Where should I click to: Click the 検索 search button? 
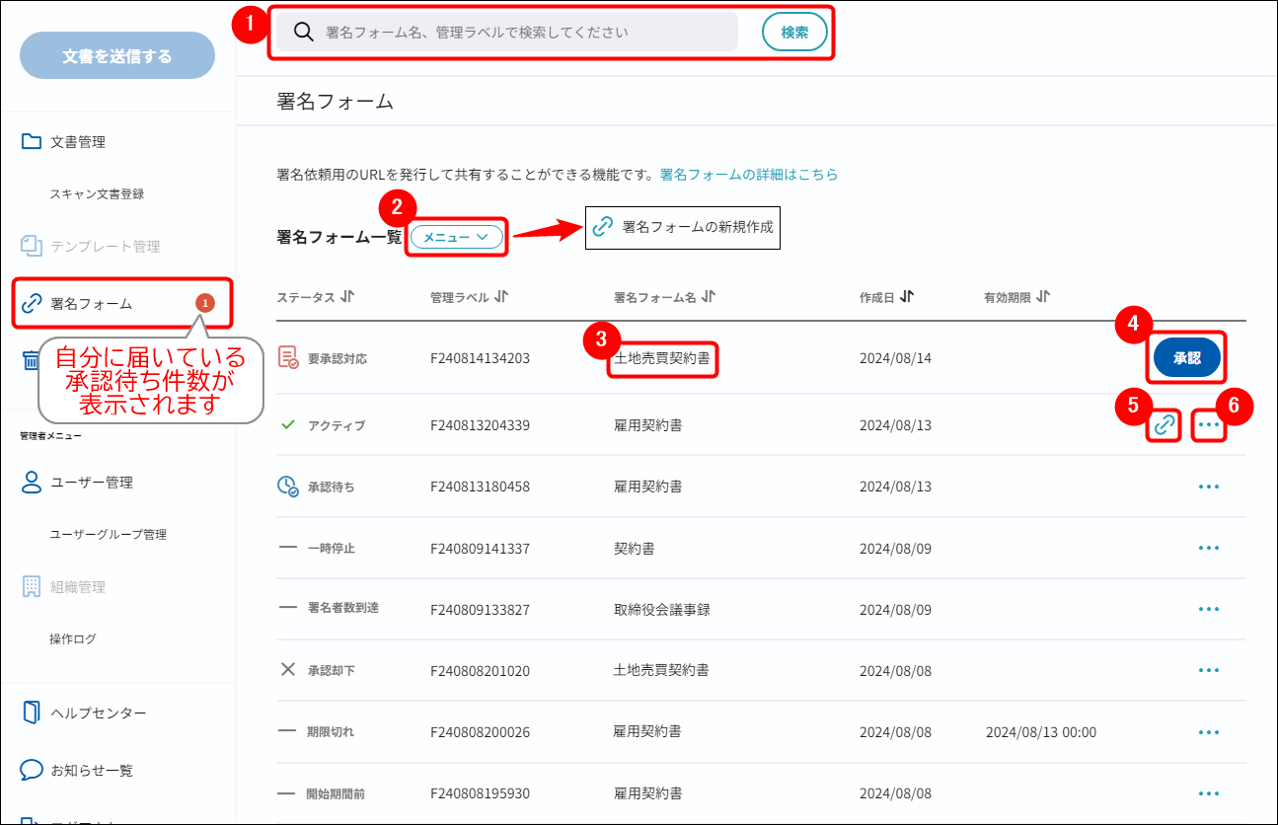click(794, 32)
